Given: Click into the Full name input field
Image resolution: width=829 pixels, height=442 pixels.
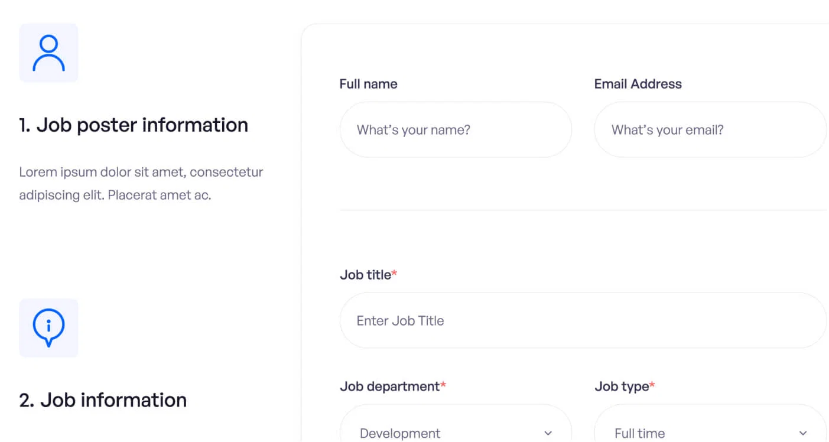Looking at the screenshot, I should point(456,129).
